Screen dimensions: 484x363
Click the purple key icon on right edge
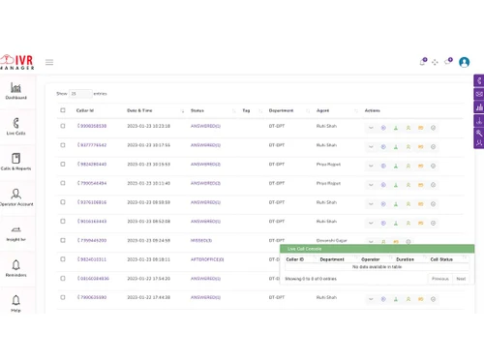coord(479,133)
